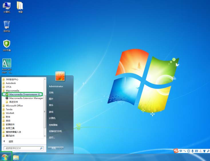The width and height of the screenshot is (210, 161).
Task: Toggle the 中 Chinese input mode
Action: (x=181, y=151)
